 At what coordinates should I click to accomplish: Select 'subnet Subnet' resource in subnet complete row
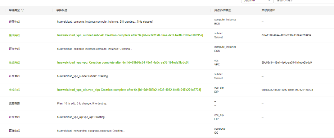click(218, 35)
